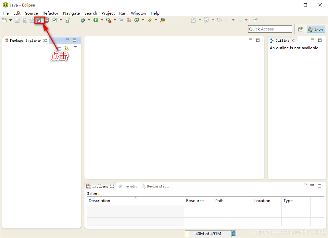
Task: Open the New wizard dropdown arrow
Action: pyautogui.click(x=10, y=20)
